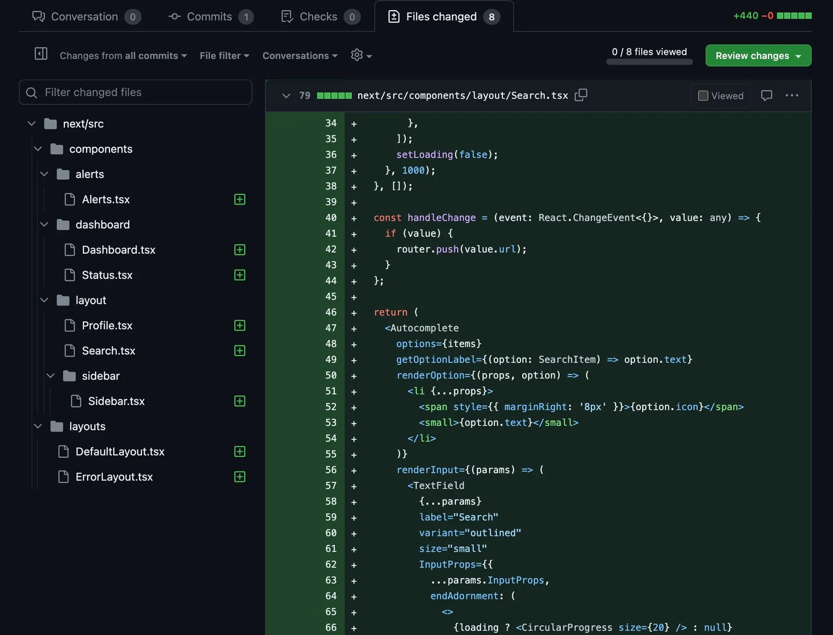This screenshot has height=635, width=833.
Task: Collapse the layouts folder chevron
Action: [x=38, y=426]
